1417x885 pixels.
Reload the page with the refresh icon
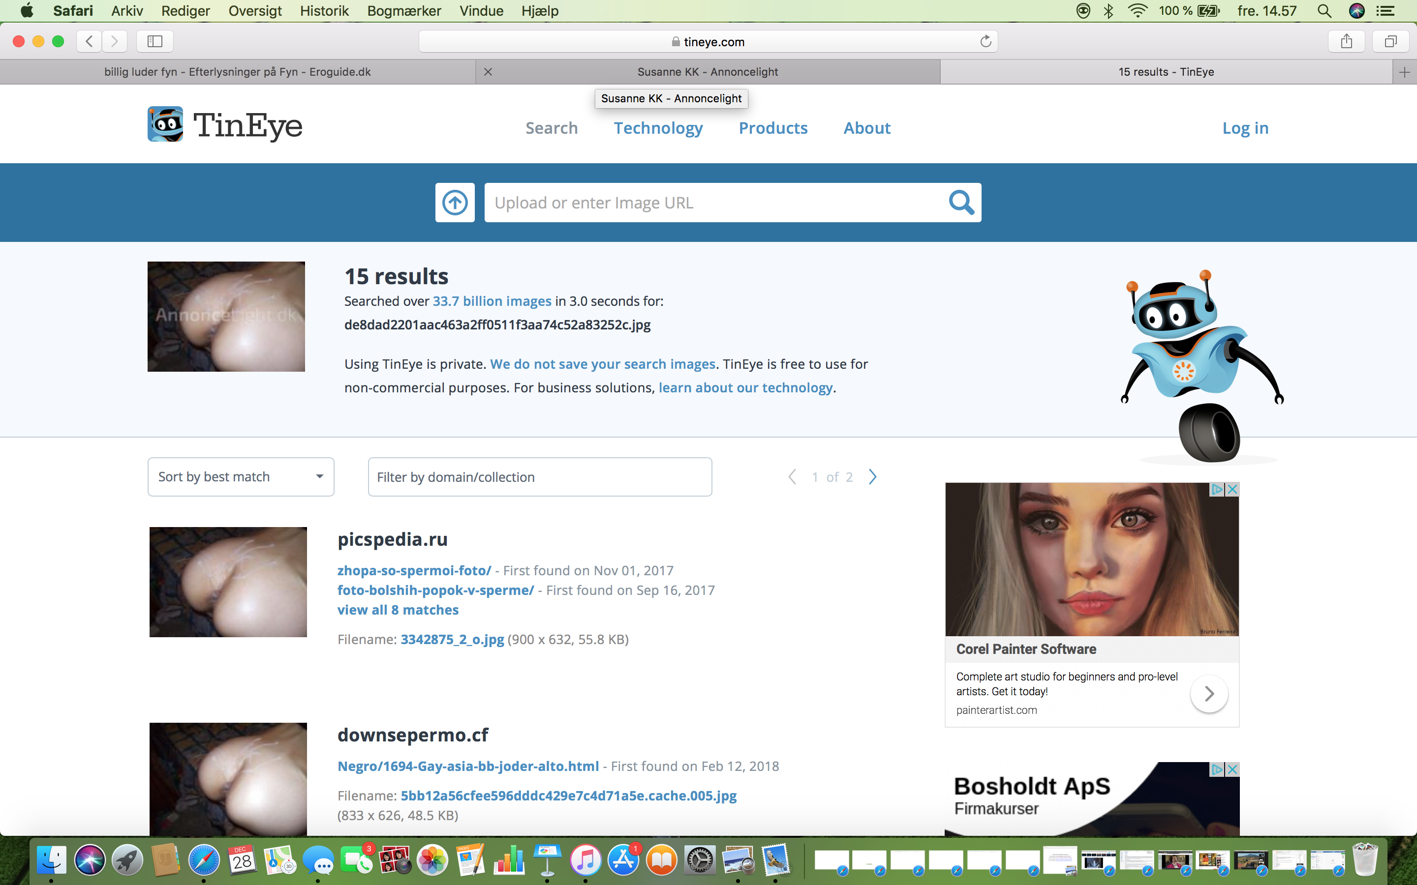pyautogui.click(x=986, y=41)
